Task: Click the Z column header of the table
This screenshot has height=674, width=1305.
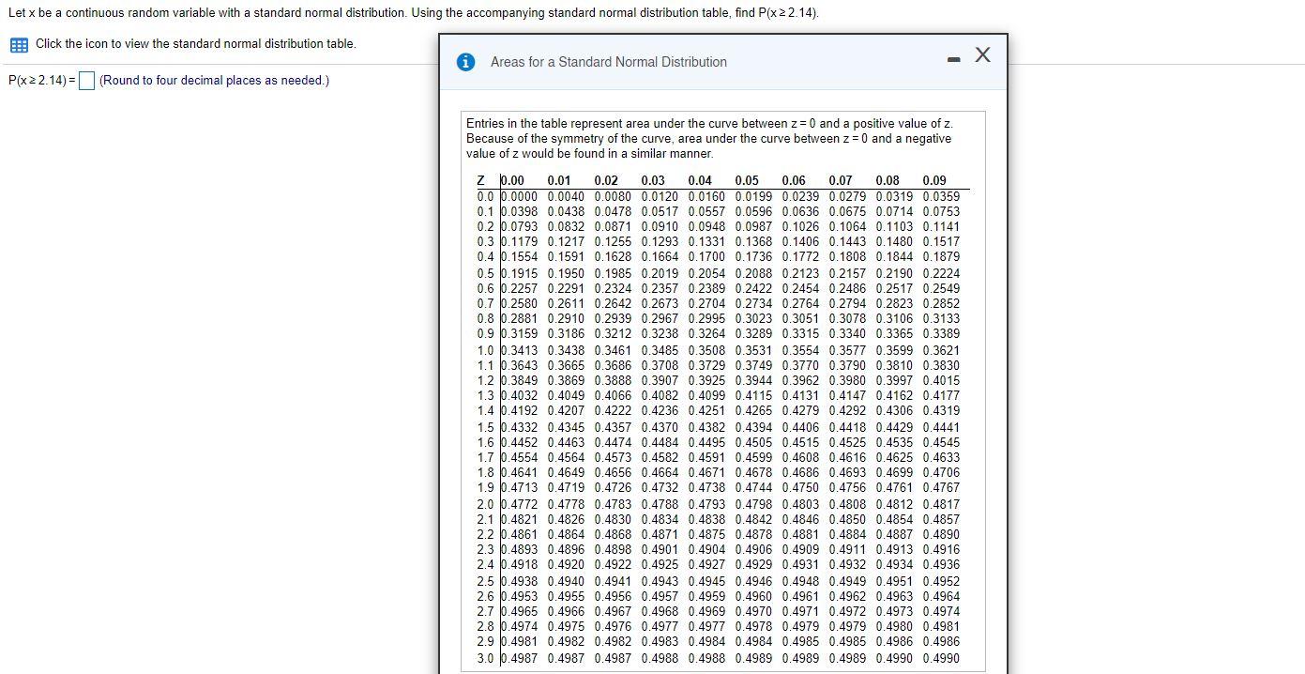Action: (480, 180)
